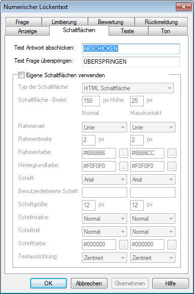
Task: Click the OK button
Action: click(x=48, y=283)
